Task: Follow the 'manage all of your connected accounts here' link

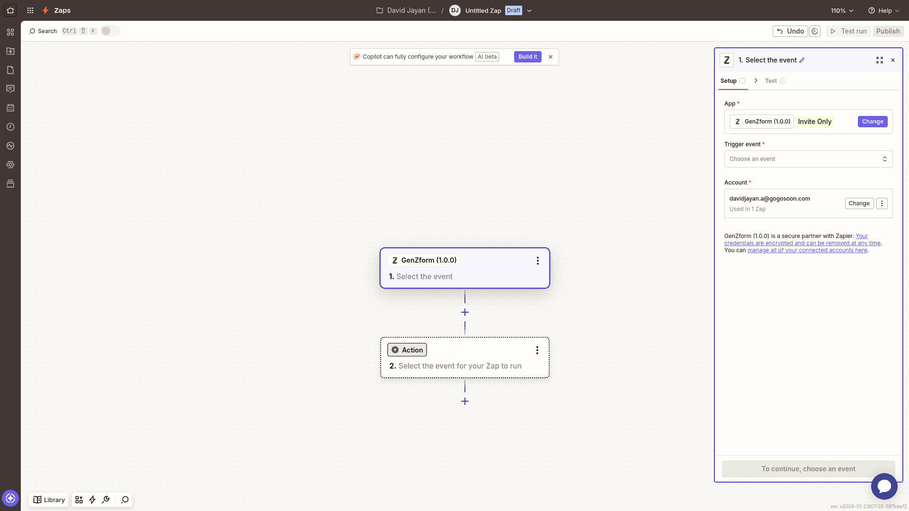Action: pyautogui.click(x=807, y=250)
